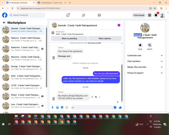The image size is (169, 135).
Task: Open the emoji picker in message box
Action: point(115,107)
